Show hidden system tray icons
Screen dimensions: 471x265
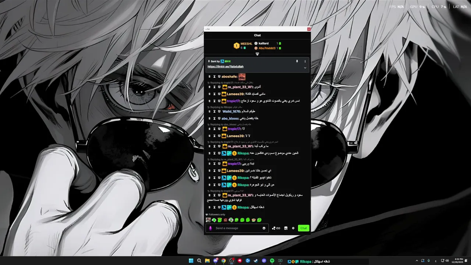(417, 261)
